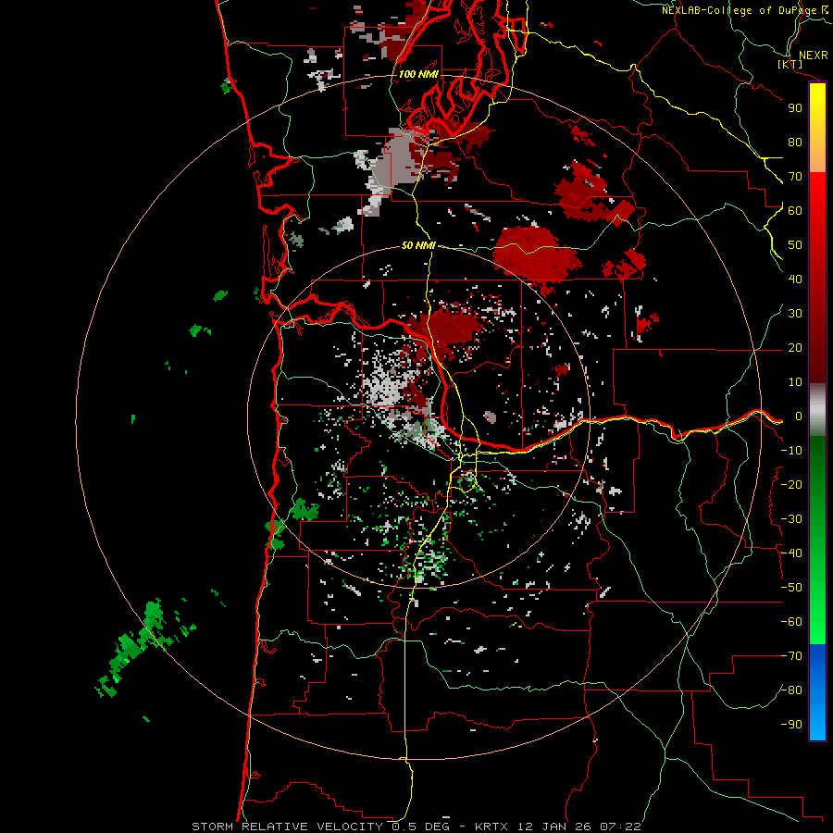
Task: Select the -30 value on the velocity scale
Action: coord(791,519)
